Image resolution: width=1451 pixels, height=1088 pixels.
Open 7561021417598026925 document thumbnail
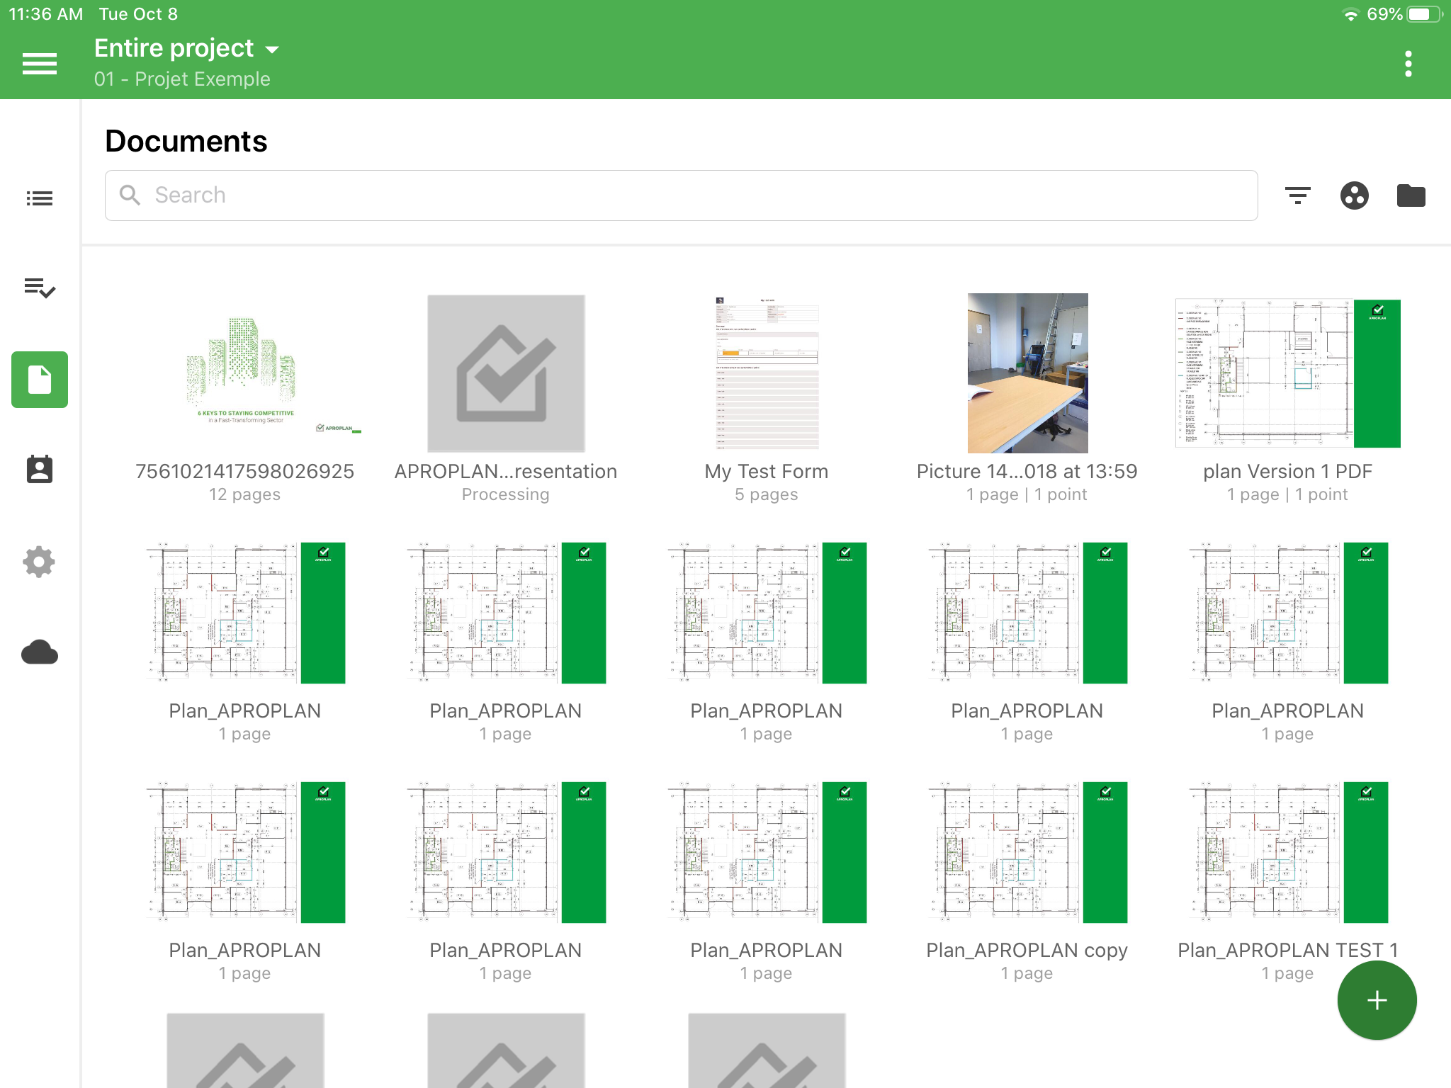click(245, 373)
